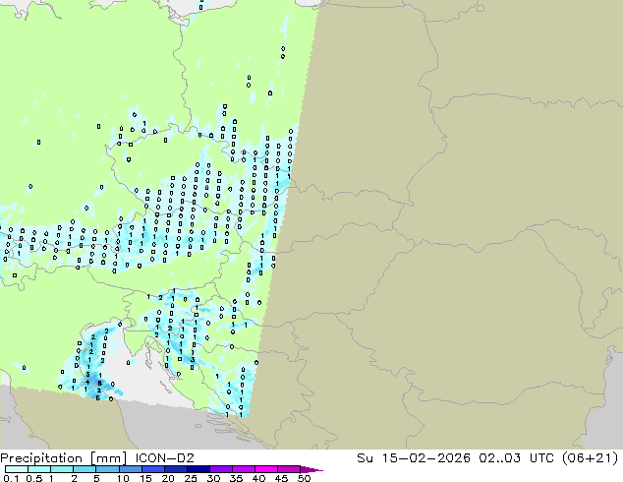Image resolution: width=623 pixels, height=482 pixels.
Task: Click the 10–15 mm legend color swatch
Action: [x=130, y=469]
